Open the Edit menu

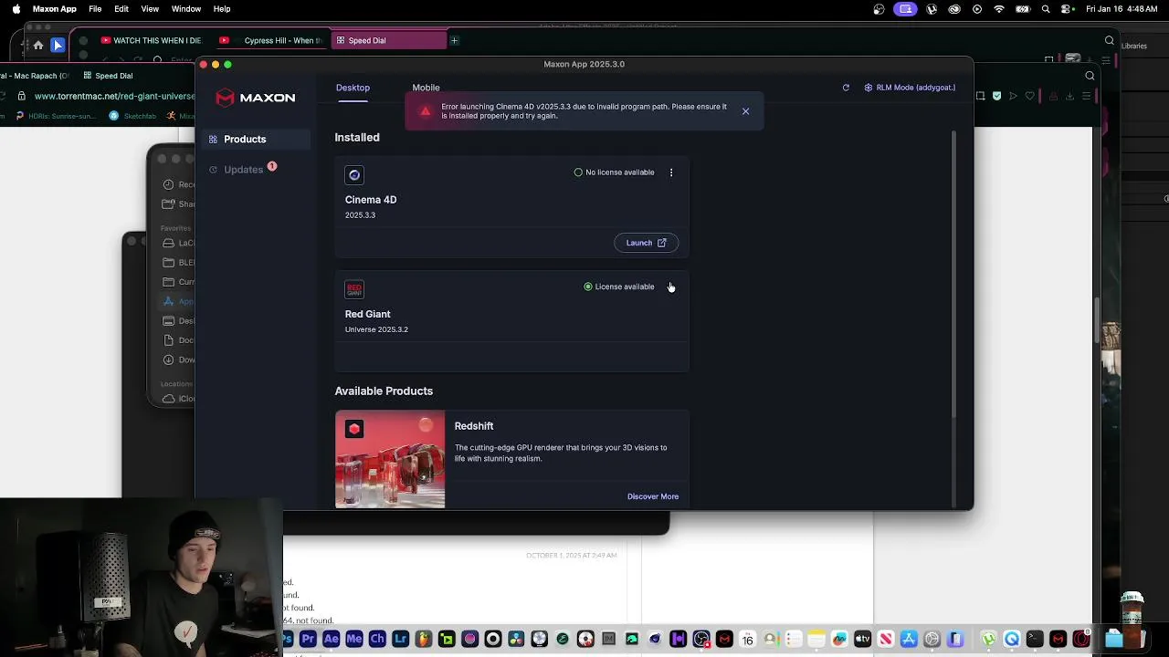(x=121, y=9)
